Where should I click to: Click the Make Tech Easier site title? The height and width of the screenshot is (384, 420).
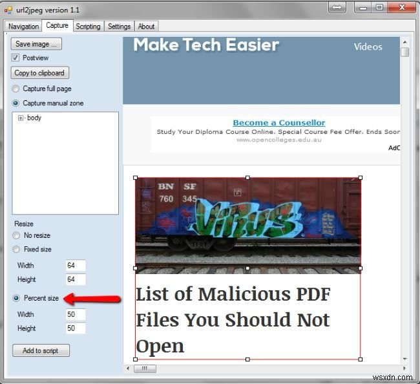[x=206, y=45]
